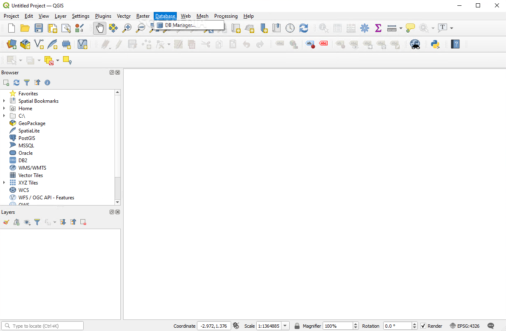Click Deselect Features from All Layers icon
The width and height of the screenshot is (506, 331).
tap(49, 60)
